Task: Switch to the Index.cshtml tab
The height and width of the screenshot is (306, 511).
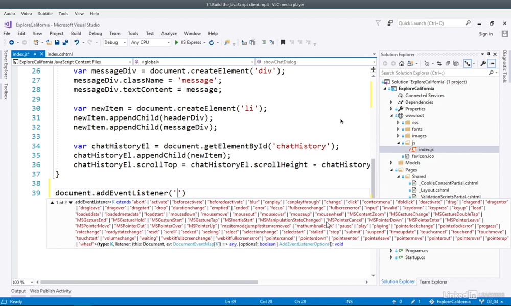Action: pos(60,54)
